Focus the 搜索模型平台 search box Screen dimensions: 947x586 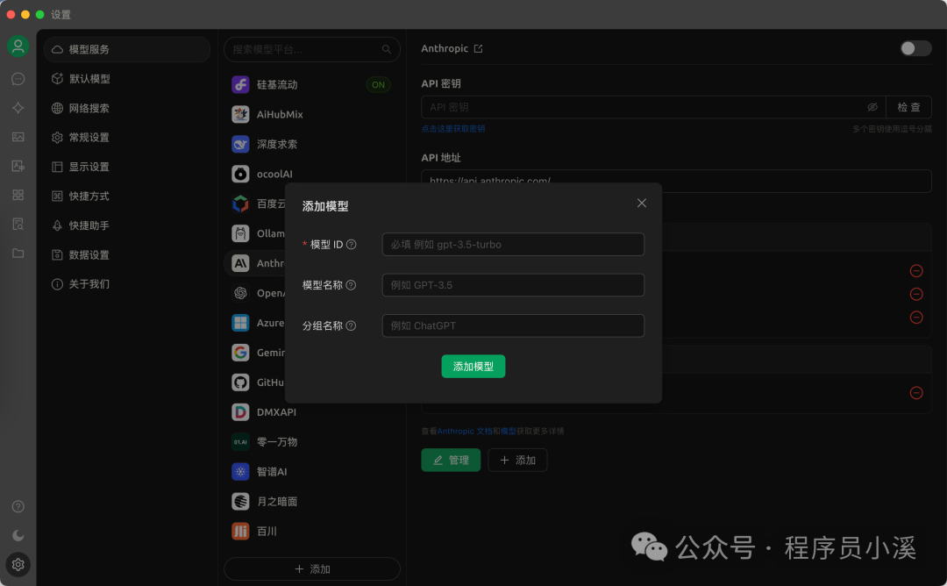311,49
